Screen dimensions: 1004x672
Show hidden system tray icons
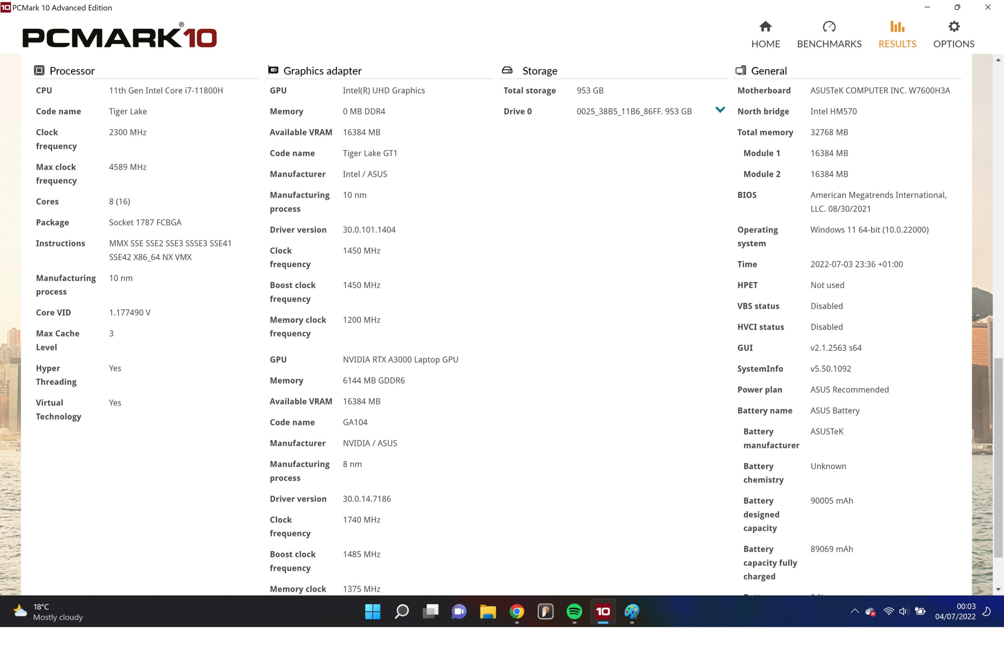tap(855, 612)
